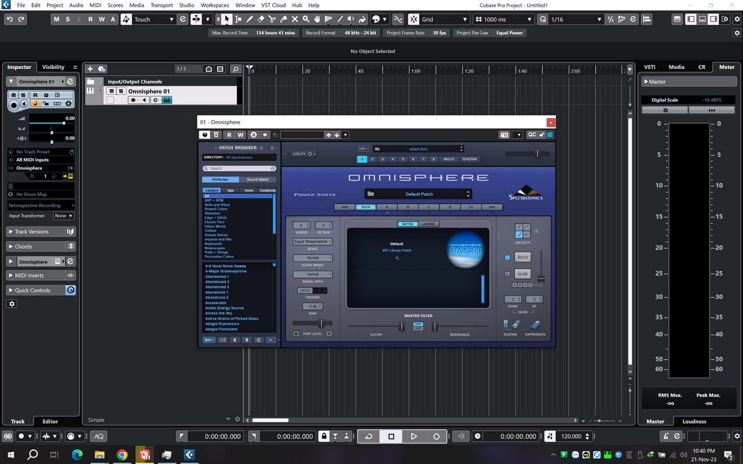Click the Sort button in patch browser
Image resolution: width=743 pixels, height=464 pixels.
[209, 340]
